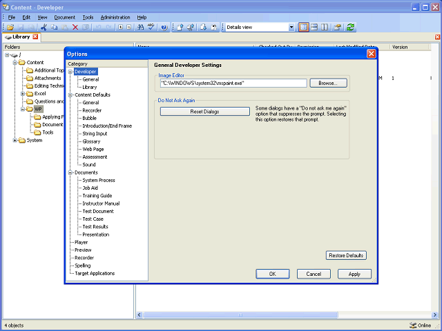Click the Online status icon in status bar
The height and width of the screenshot is (331, 442).
[x=413, y=325]
